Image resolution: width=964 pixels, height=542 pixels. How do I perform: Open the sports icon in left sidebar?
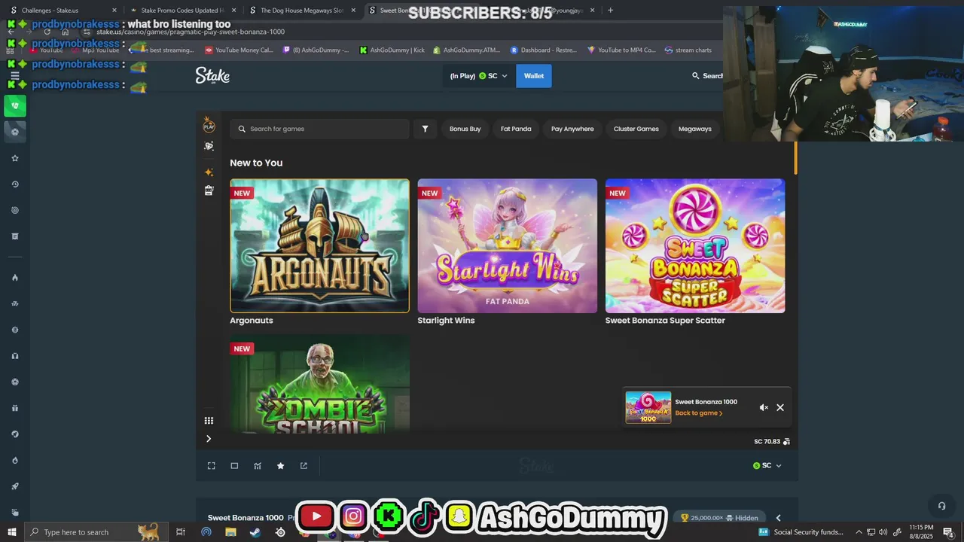click(x=15, y=132)
